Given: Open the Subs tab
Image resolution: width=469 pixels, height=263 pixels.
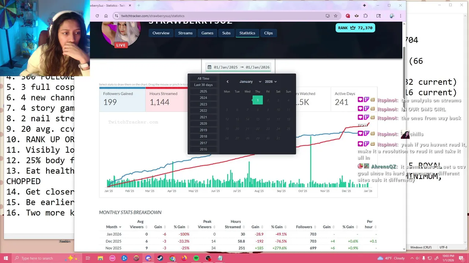Looking at the screenshot, I should coord(226,33).
